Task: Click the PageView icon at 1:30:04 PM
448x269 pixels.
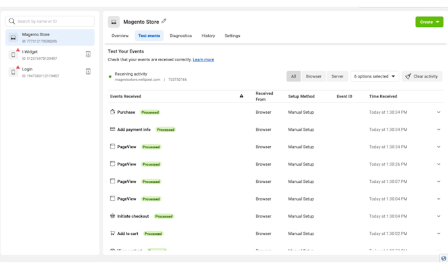Action: (x=112, y=198)
